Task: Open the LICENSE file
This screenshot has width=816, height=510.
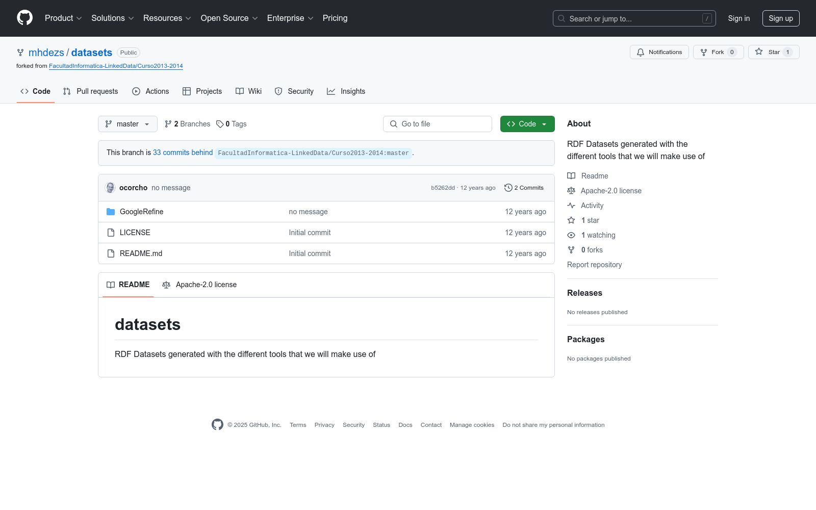Action: coord(135,233)
